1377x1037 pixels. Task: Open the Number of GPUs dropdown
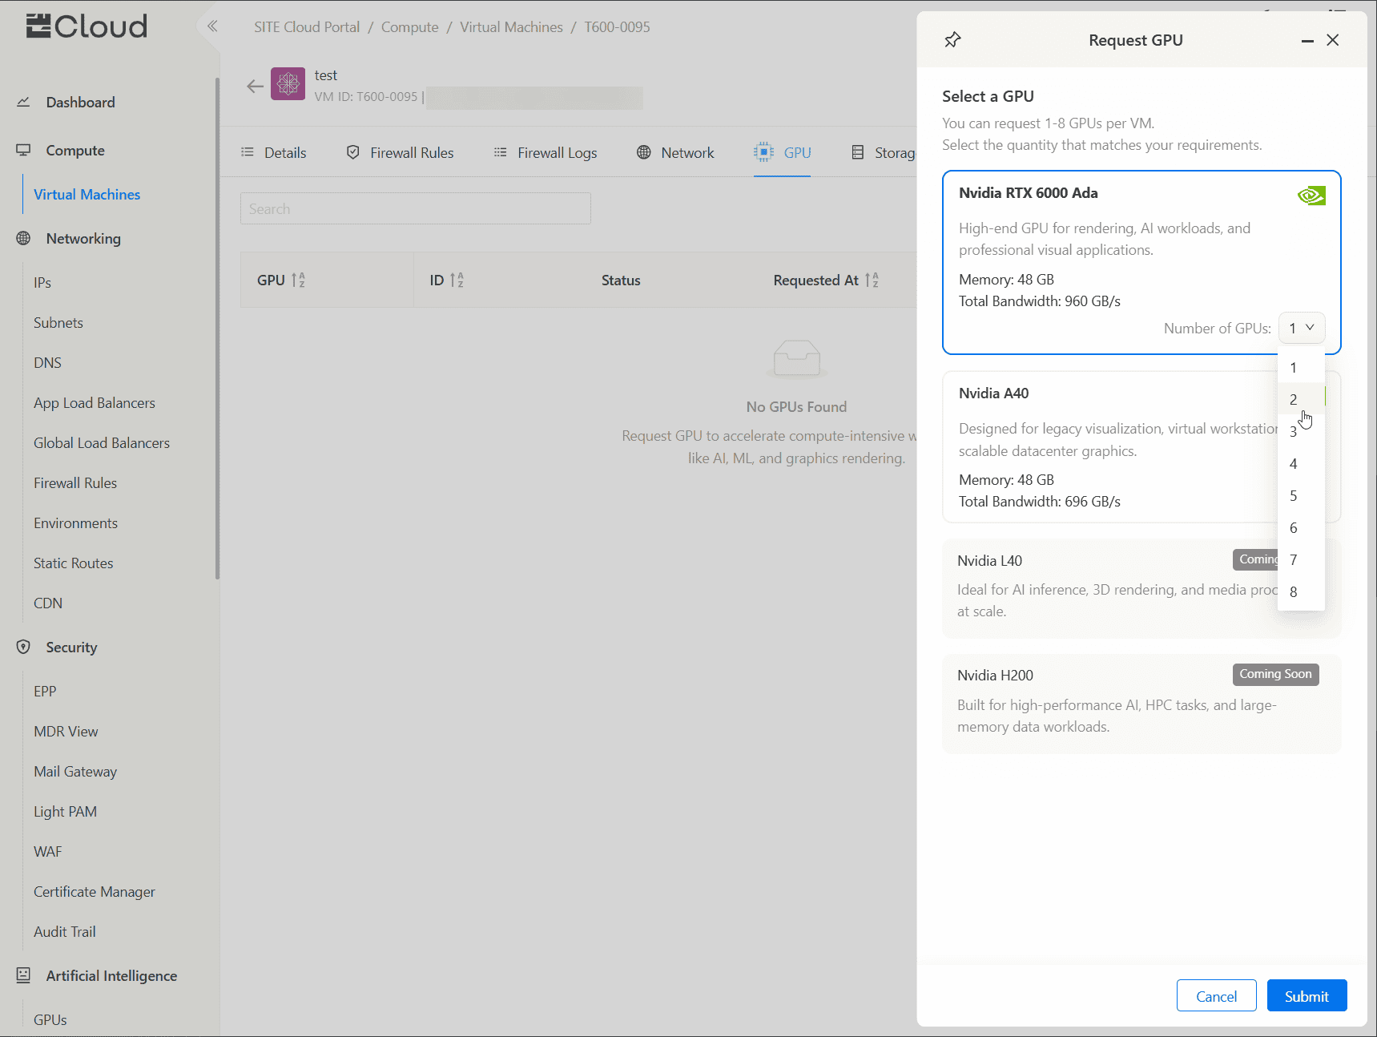[1301, 328]
